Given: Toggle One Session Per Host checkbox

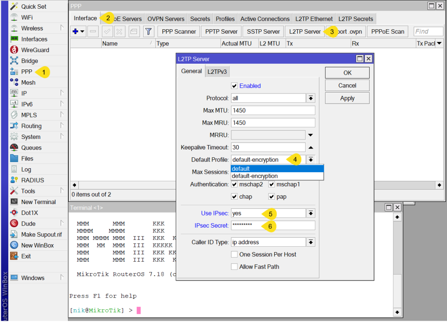Looking at the screenshot, I should click(x=234, y=254).
